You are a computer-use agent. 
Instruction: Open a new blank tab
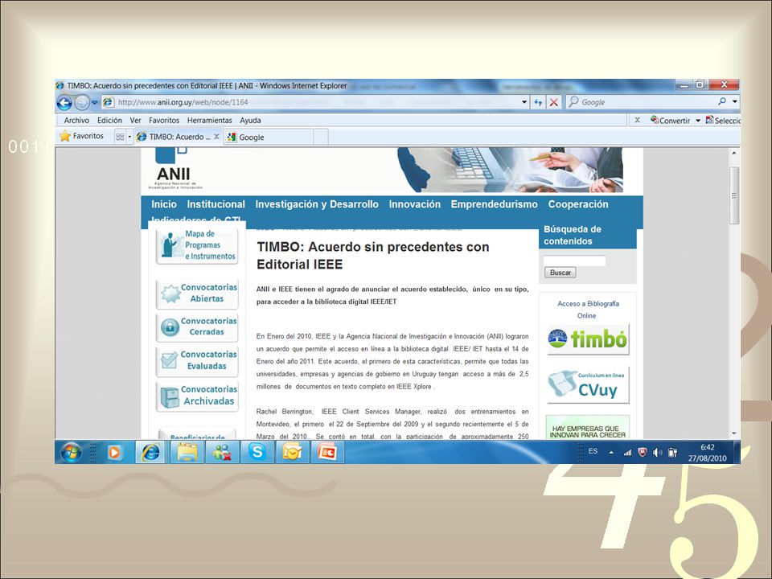tap(321, 137)
